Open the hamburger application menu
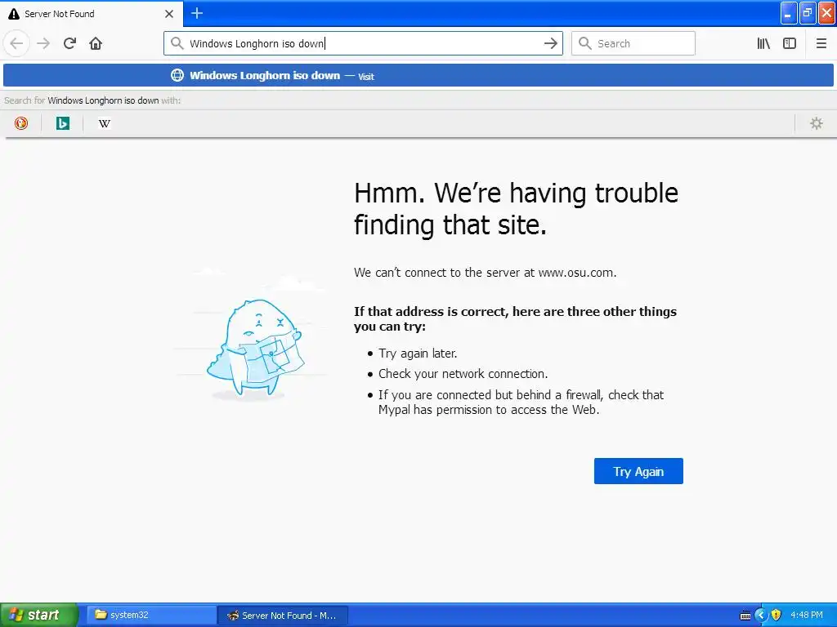This screenshot has height=627, width=837. (x=821, y=43)
